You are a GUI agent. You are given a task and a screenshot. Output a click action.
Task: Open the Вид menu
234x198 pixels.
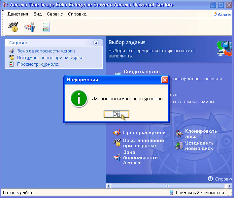coord(38,14)
